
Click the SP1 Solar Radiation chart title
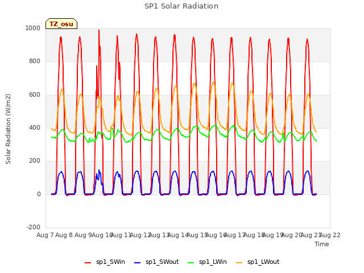pos(181,6)
